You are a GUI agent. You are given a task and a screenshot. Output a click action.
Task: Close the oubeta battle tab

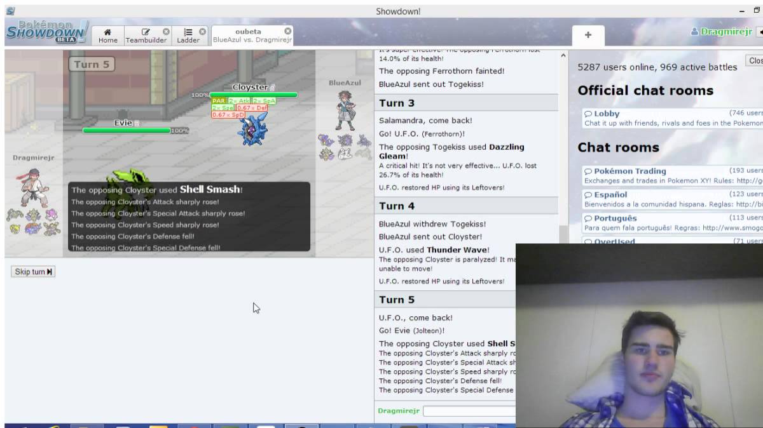coord(287,30)
